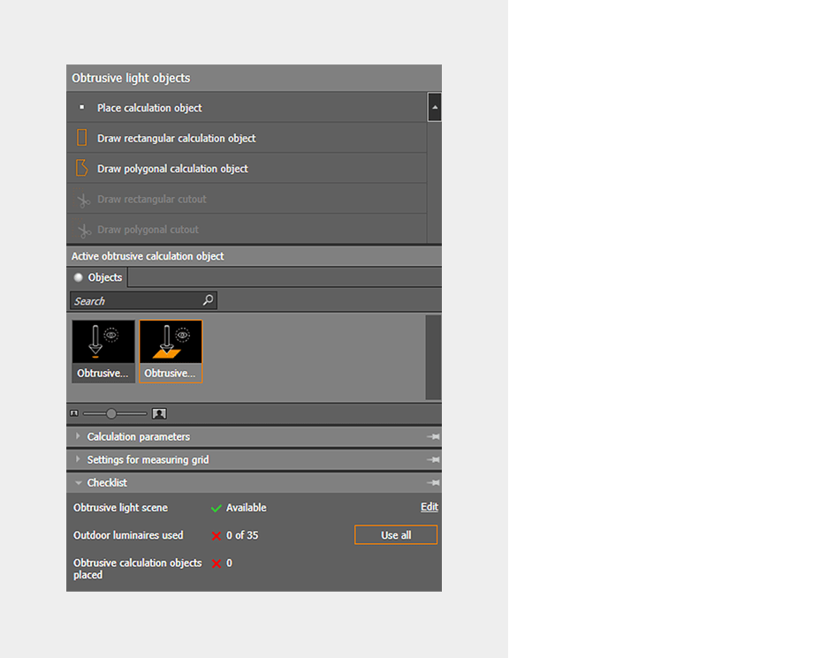The width and height of the screenshot is (813, 658).
Task: Click the thumbnail size slider handle
Action: pyautogui.click(x=111, y=412)
